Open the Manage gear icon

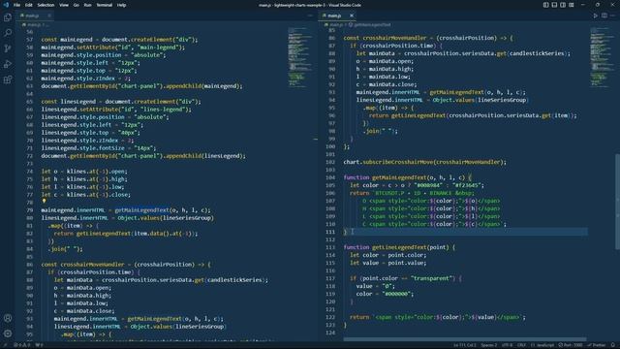click(8, 333)
